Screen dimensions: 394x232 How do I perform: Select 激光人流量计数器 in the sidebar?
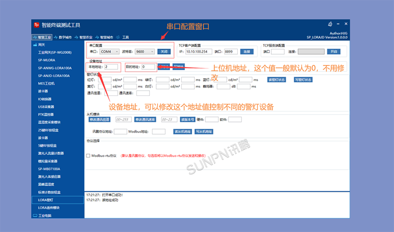point(51,153)
